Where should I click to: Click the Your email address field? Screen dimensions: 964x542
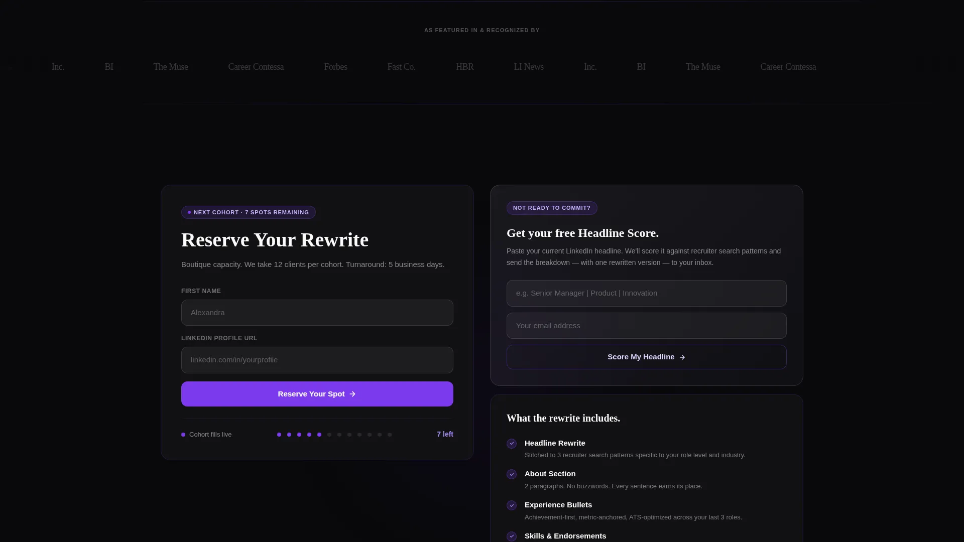coord(646,326)
